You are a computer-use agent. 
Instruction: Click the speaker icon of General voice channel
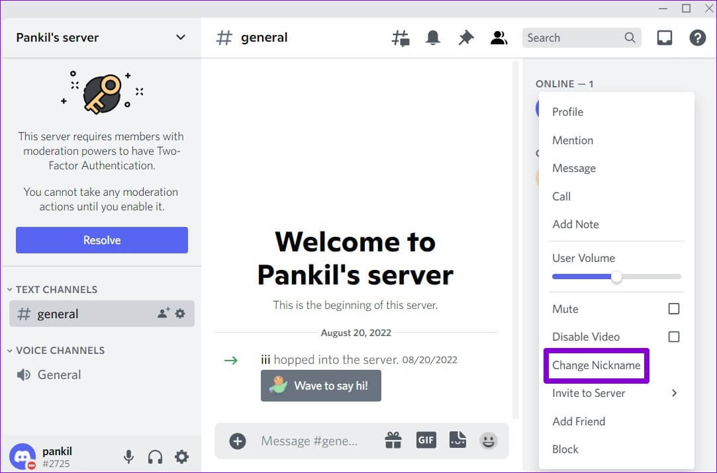pos(23,374)
